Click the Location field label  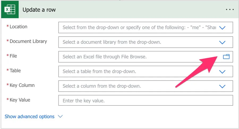point(18,27)
